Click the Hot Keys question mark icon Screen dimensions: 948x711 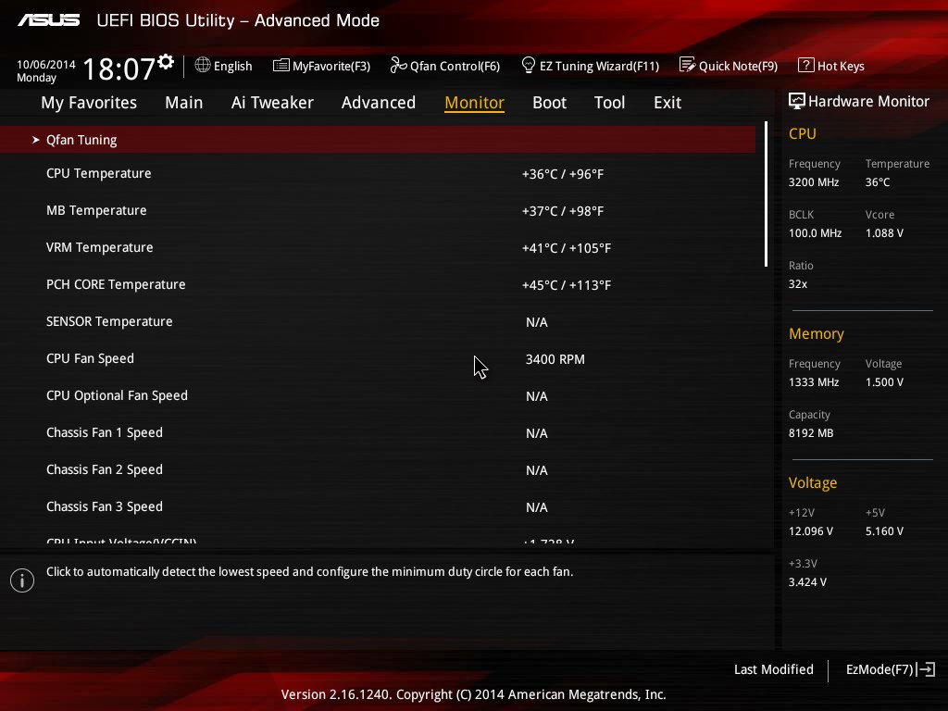click(806, 65)
